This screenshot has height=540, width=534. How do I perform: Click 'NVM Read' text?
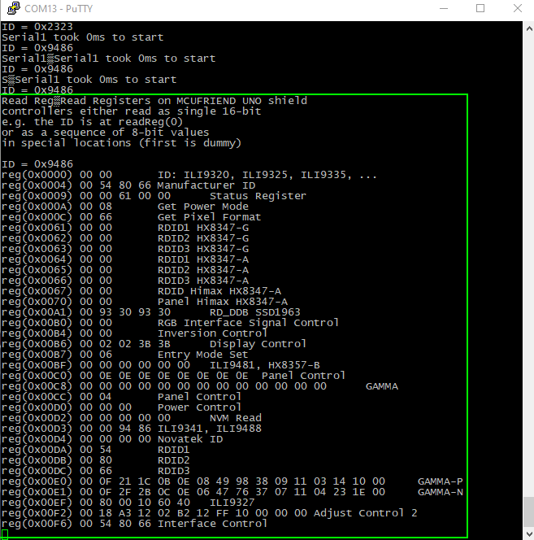tap(236, 418)
